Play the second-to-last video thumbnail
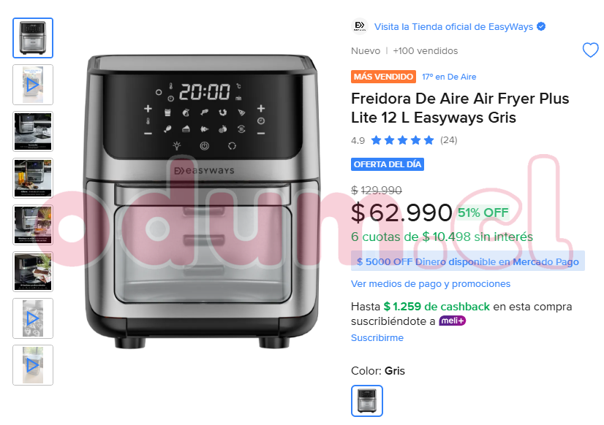The height and width of the screenshot is (425, 604). (33, 318)
